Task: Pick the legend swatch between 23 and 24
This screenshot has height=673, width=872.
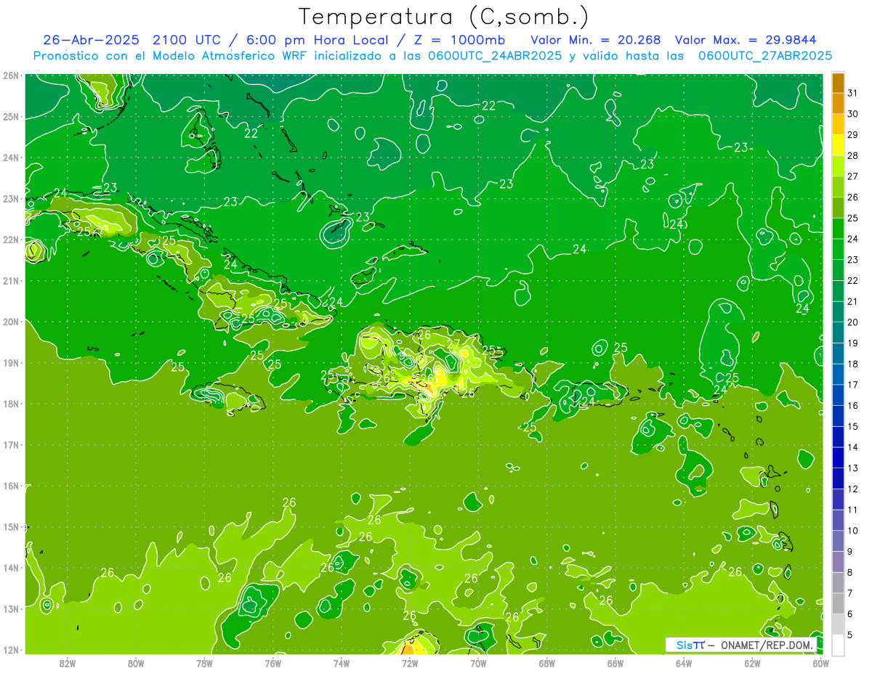Action: pyautogui.click(x=838, y=249)
